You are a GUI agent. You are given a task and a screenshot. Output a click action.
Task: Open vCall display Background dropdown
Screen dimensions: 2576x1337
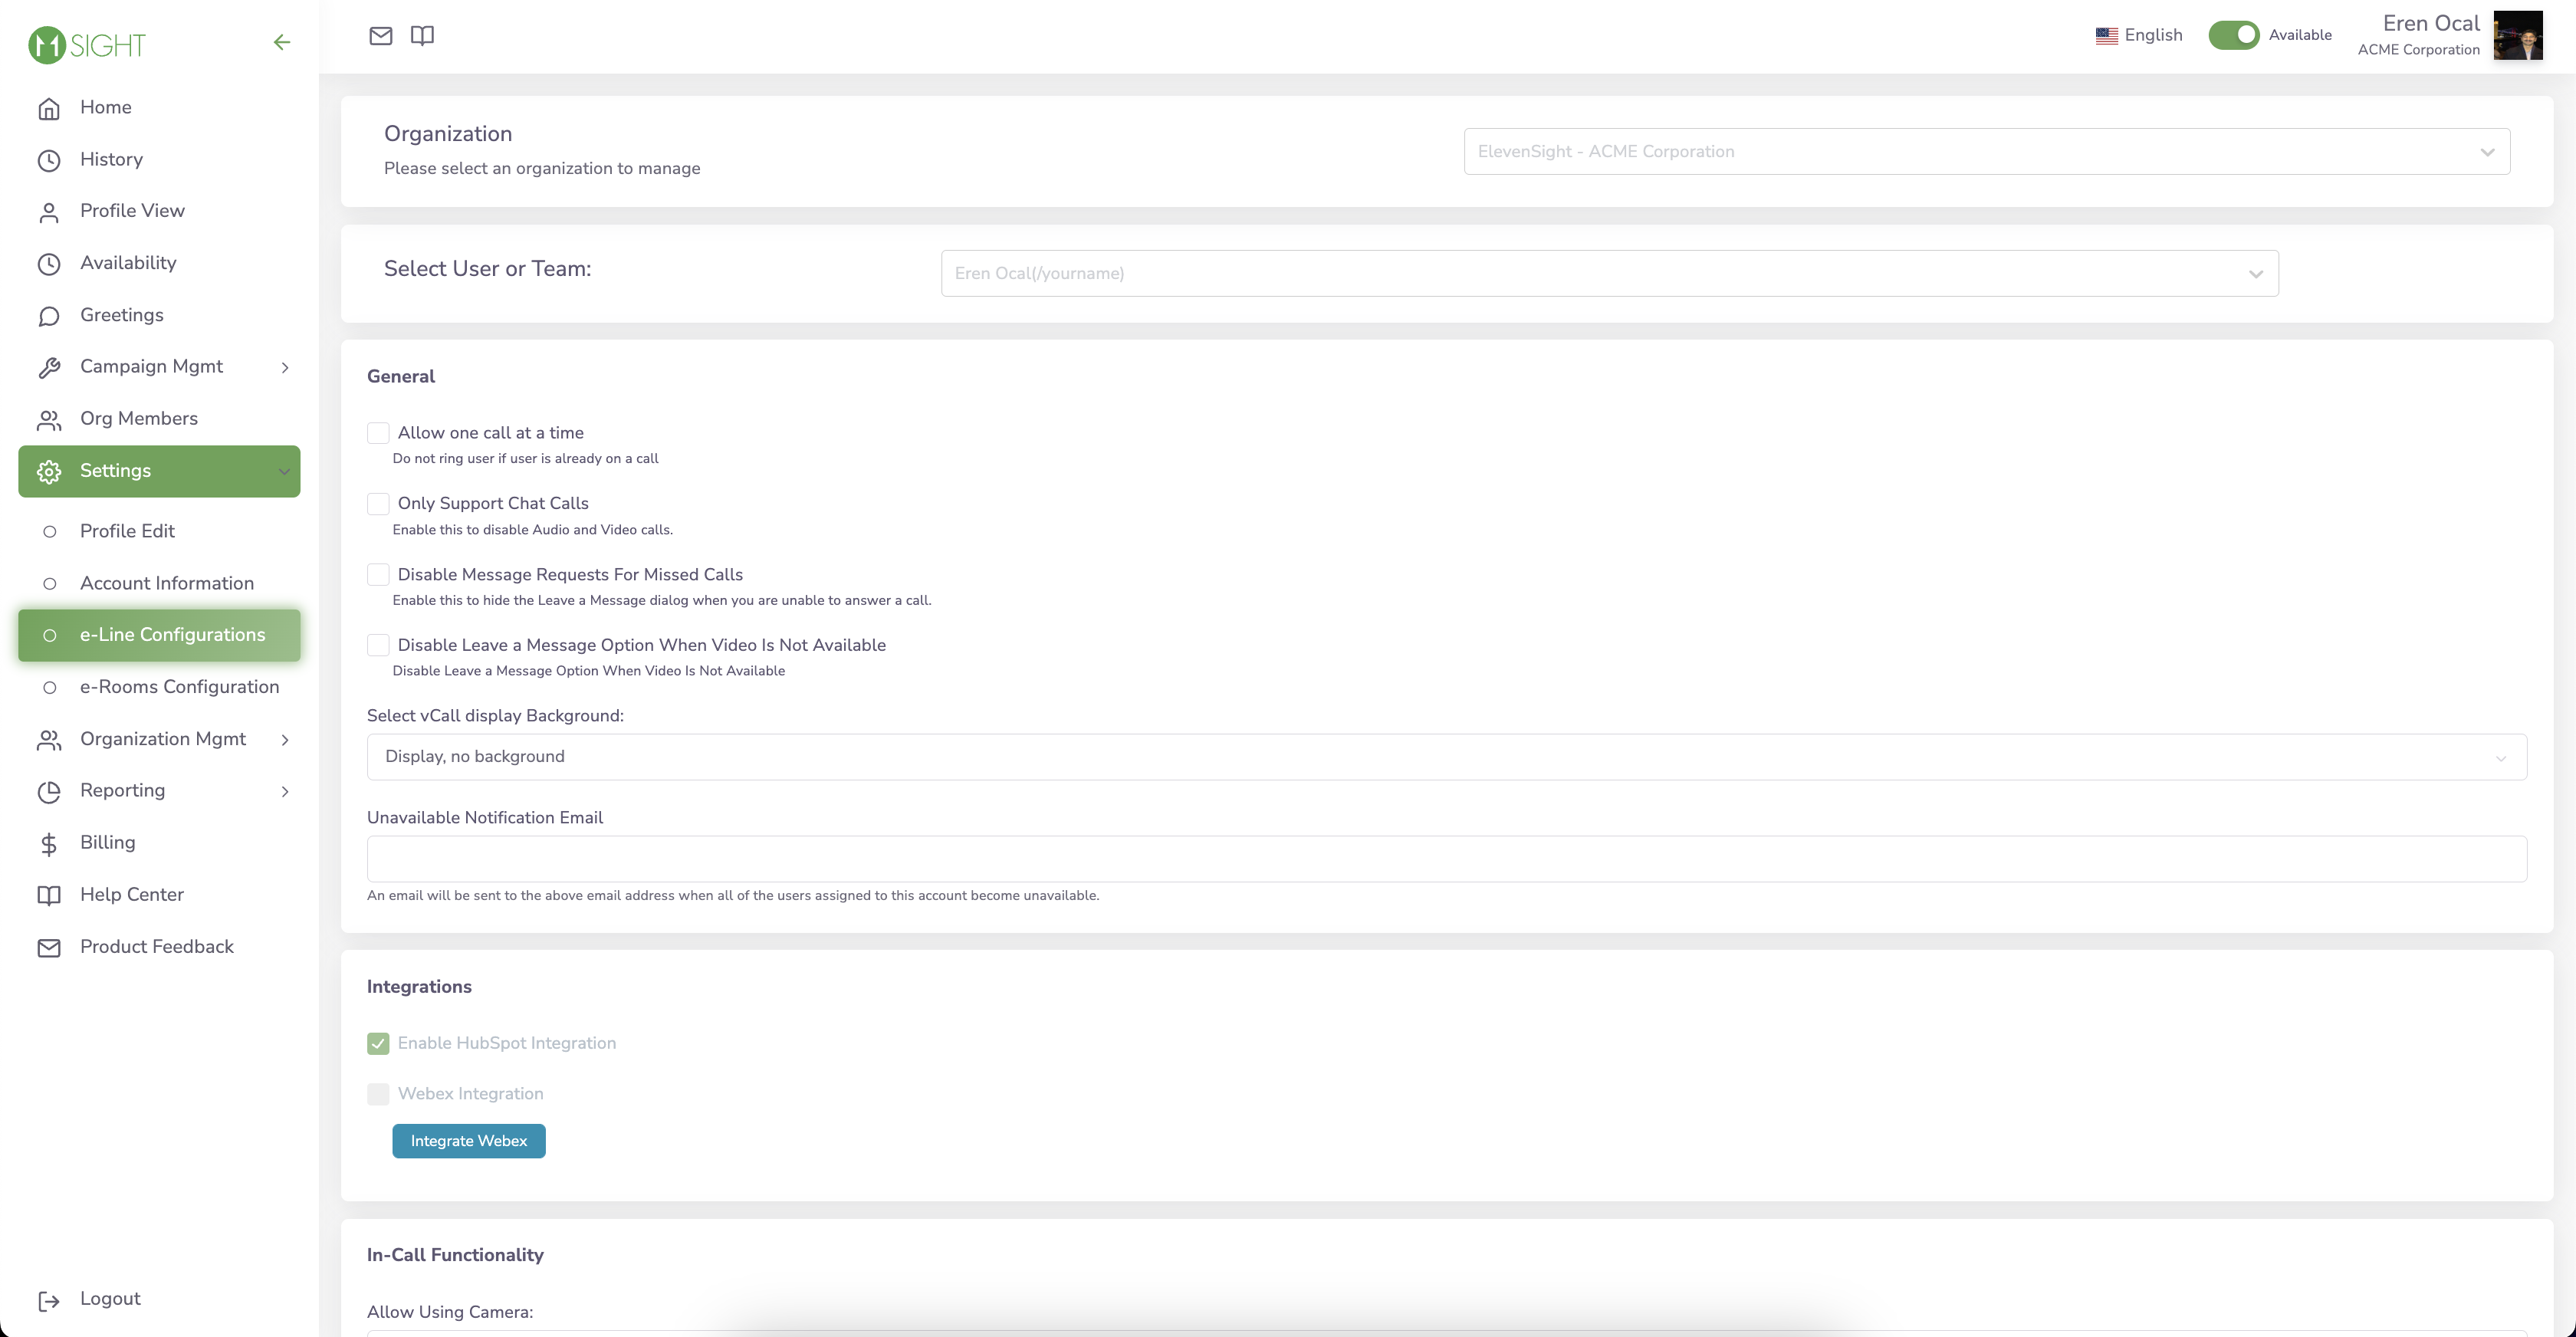pyautogui.click(x=1446, y=757)
